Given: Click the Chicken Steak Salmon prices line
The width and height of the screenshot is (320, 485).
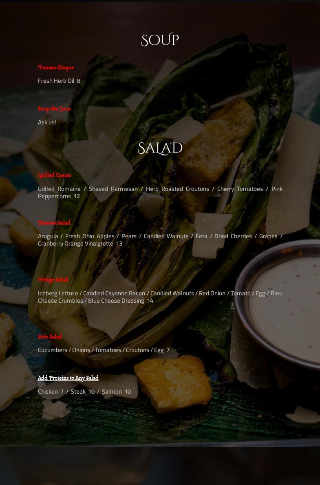Looking at the screenshot, I should click(x=84, y=392).
